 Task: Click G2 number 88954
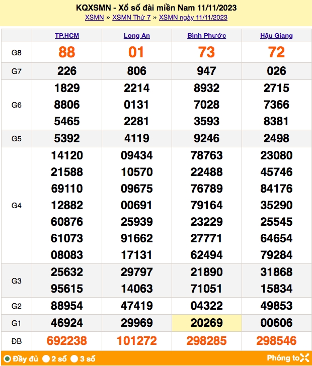67,306
